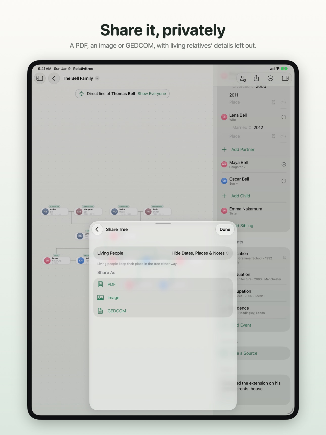Select Margaret Bell grandmother card
This screenshot has height=435, width=326.
[88, 211]
